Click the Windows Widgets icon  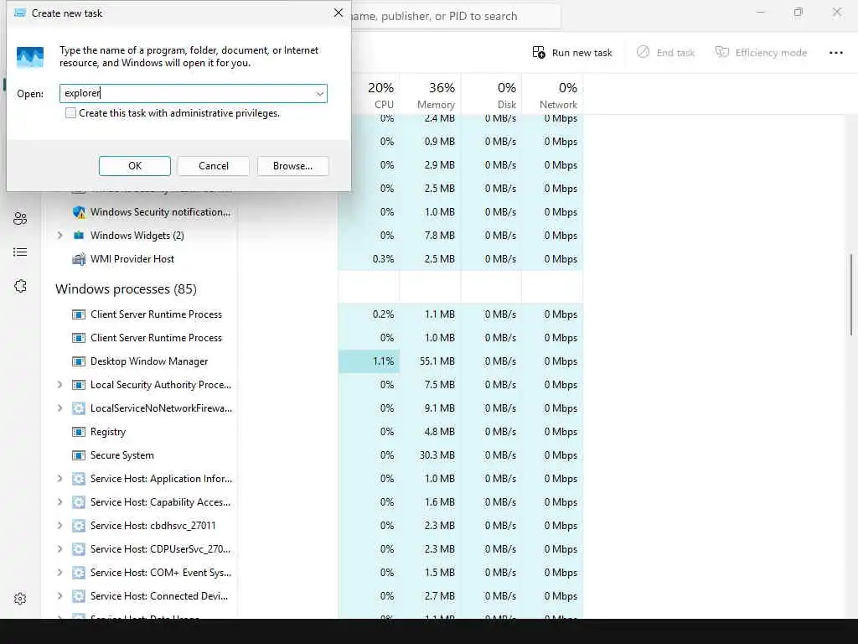(79, 236)
